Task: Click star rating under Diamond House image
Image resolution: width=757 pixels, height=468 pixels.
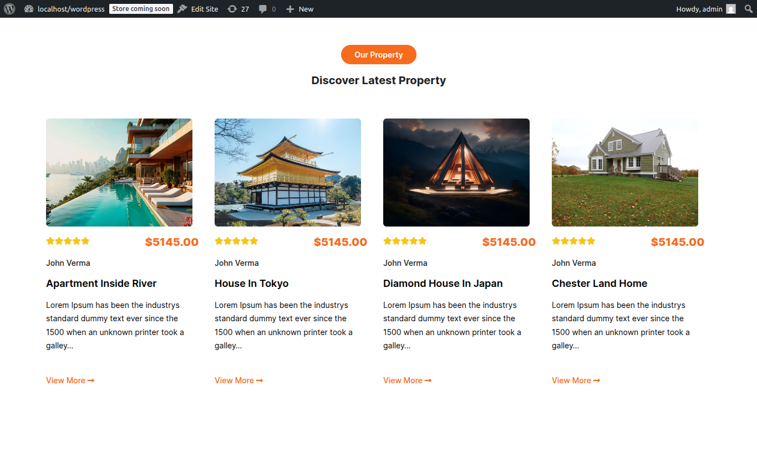Action: 405,241
